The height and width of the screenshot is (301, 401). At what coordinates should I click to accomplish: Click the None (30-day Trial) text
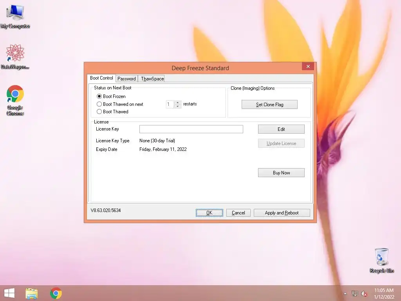click(157, 141)
